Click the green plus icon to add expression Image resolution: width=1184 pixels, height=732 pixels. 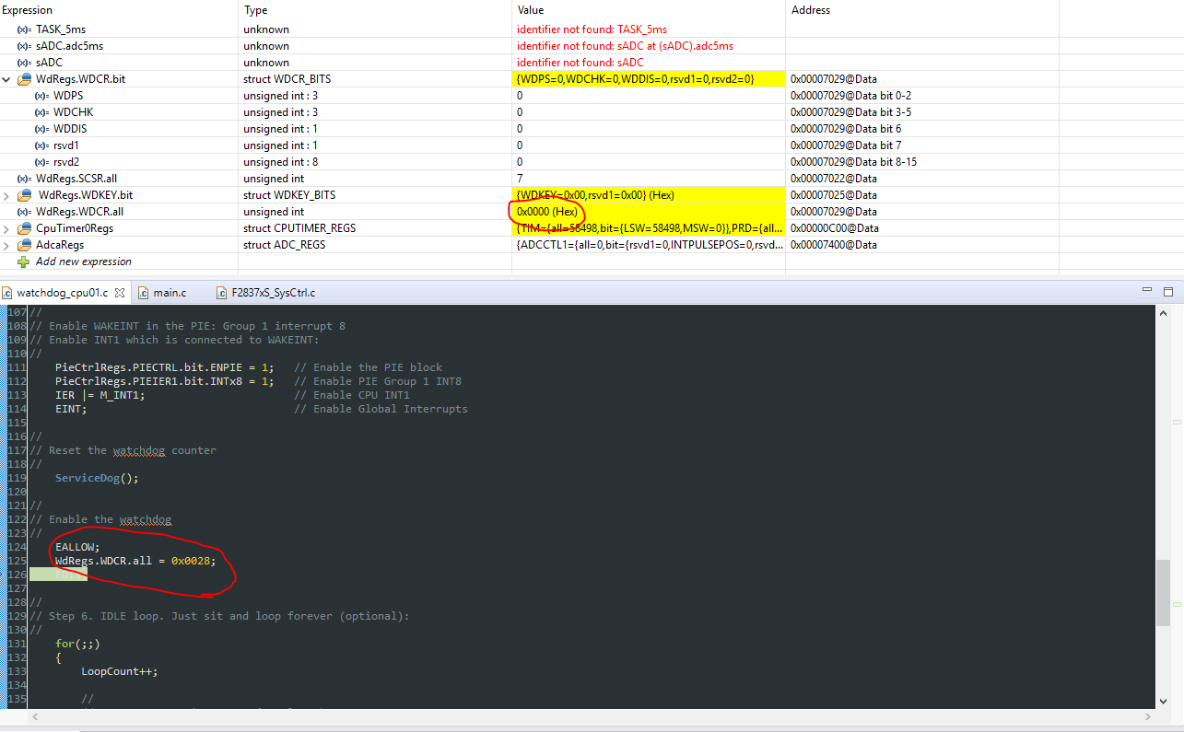[21, 261]
